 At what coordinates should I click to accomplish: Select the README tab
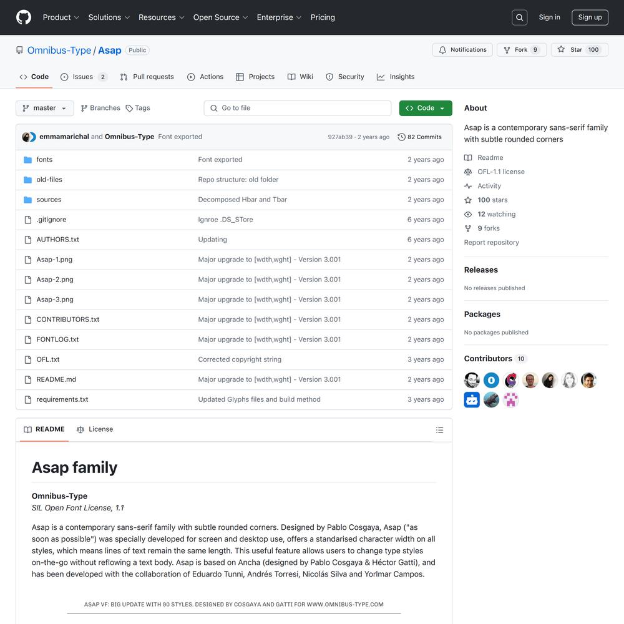tap(44, 429)
